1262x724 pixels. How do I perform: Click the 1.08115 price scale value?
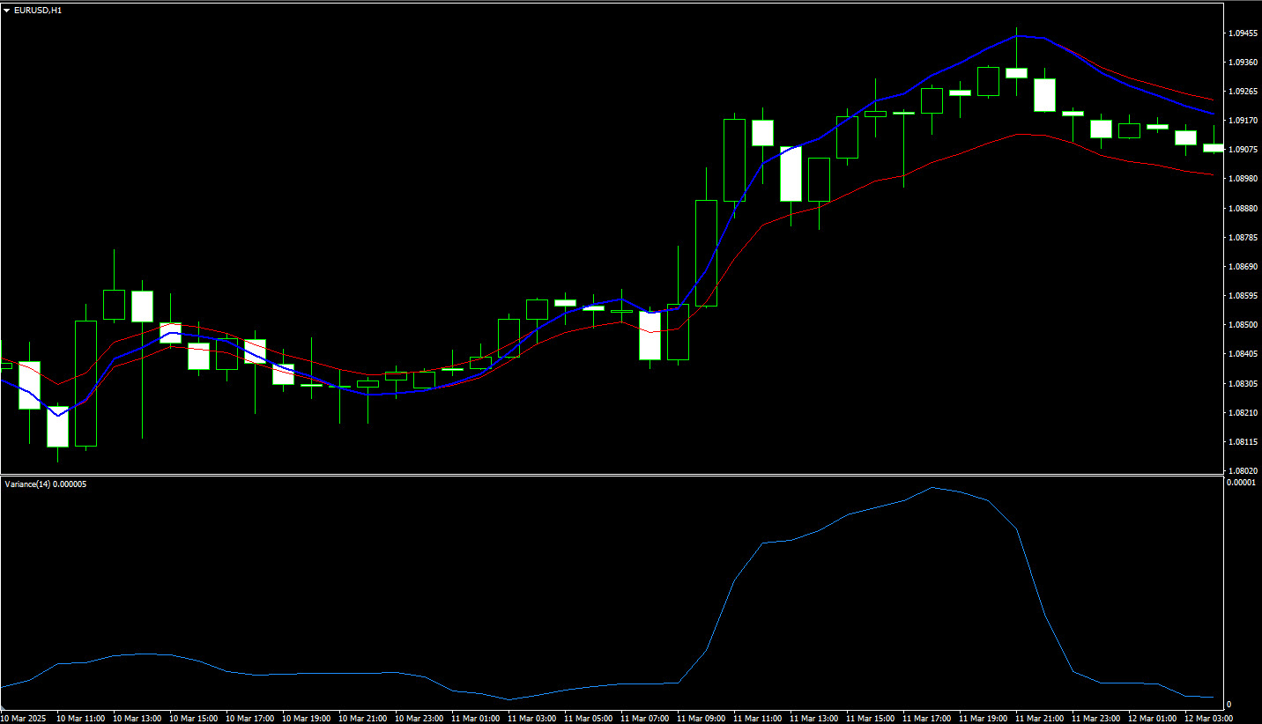[1242, 442]
